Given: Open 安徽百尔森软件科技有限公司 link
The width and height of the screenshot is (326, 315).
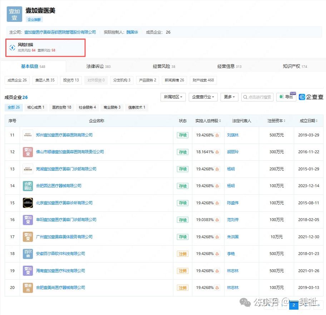Looking at the screenshot, I should point(60,254).
